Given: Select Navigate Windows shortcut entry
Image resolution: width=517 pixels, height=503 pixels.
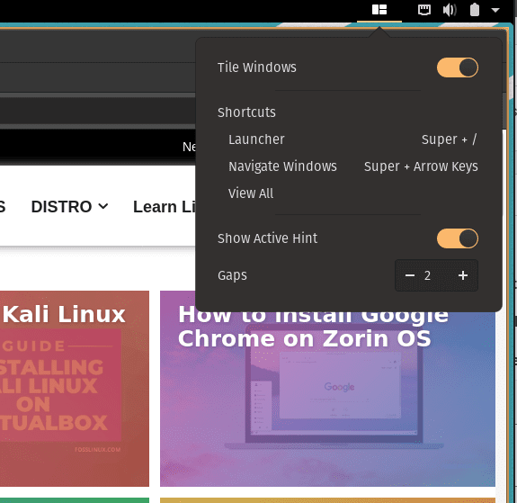Looking at the screenshot, I should click(352, 166).
